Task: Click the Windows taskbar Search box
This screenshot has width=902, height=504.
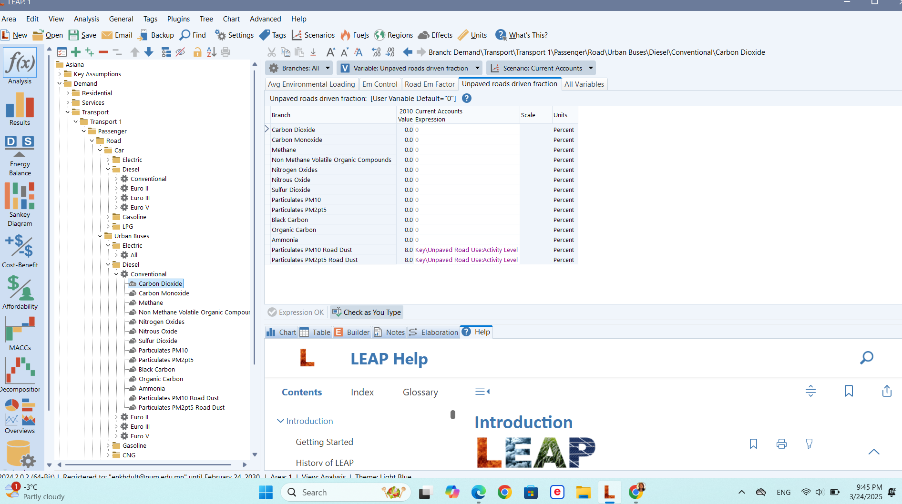Action: click(346, 492)
